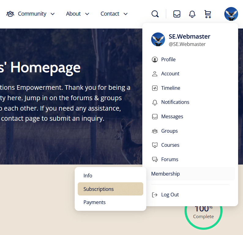The image size is (243, 235).
Task: Click the search magnifier icon
Action: [155, 14]
